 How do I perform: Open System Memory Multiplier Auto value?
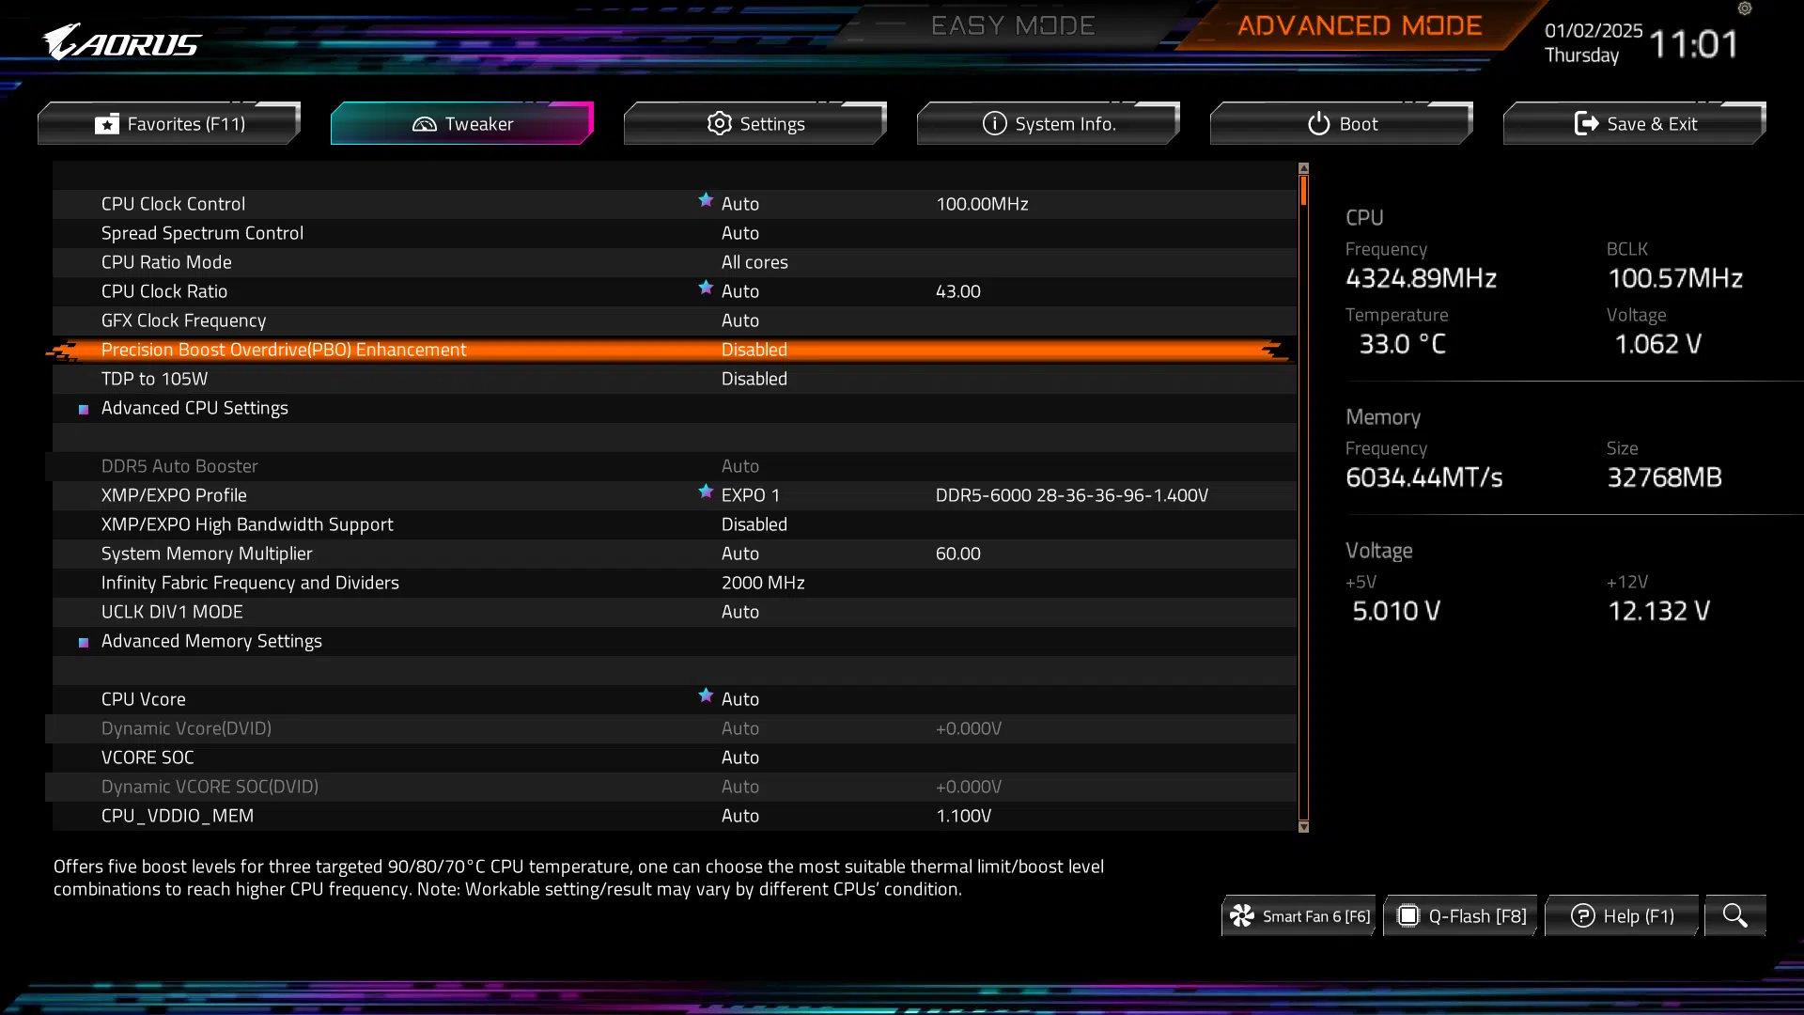coord(740,554)
